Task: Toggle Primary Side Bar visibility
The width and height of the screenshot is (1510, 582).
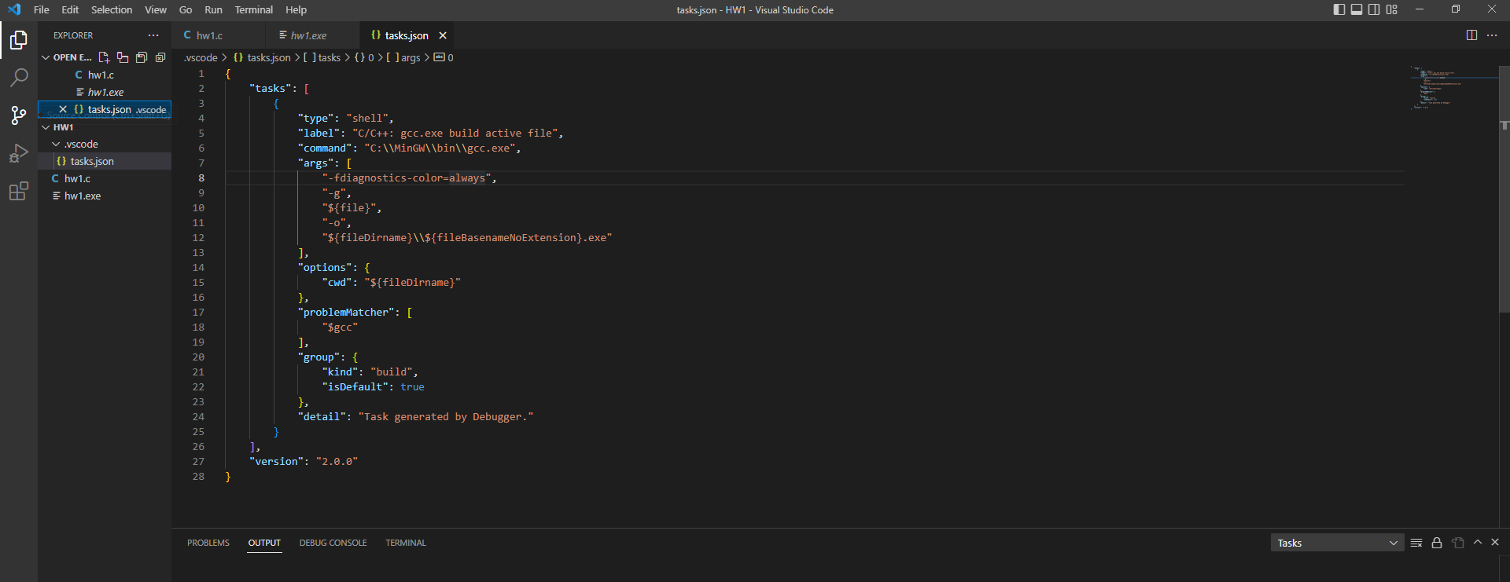Action: (1339, 9)
